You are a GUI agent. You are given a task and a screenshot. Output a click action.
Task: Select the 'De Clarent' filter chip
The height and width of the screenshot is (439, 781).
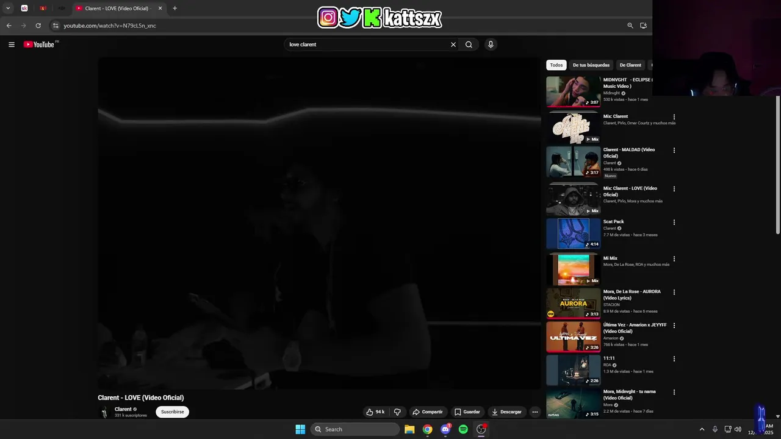pos(630,65)
